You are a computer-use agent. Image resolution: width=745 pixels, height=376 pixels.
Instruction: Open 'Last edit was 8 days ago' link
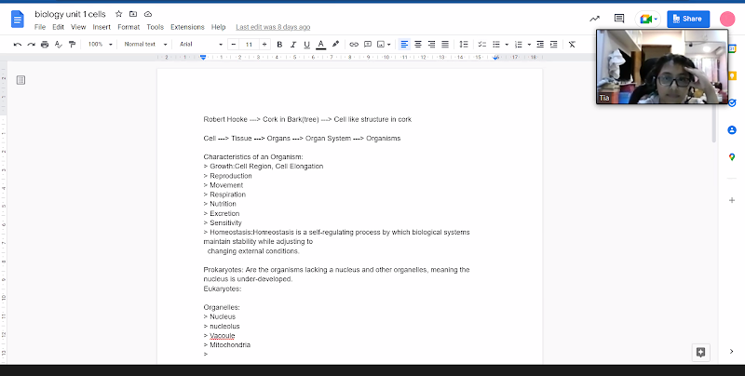273,28
